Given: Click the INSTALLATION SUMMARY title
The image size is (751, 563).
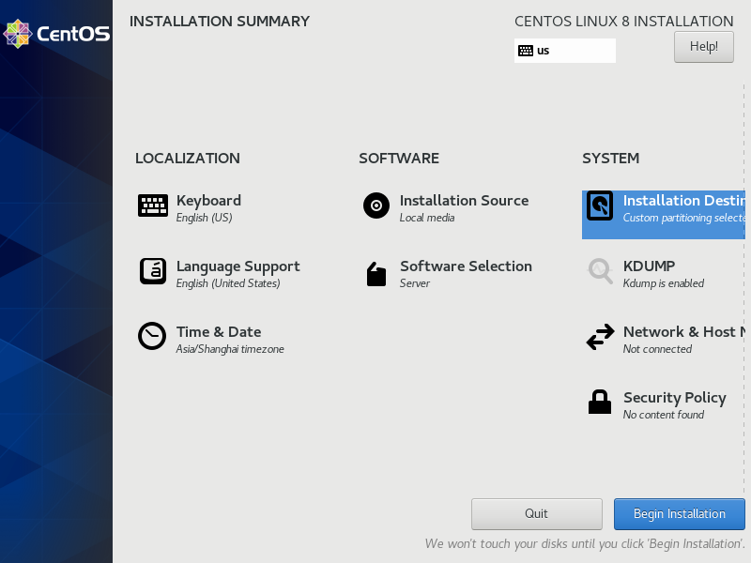Looking at the screenshot, I should click(x=220, y=22).
